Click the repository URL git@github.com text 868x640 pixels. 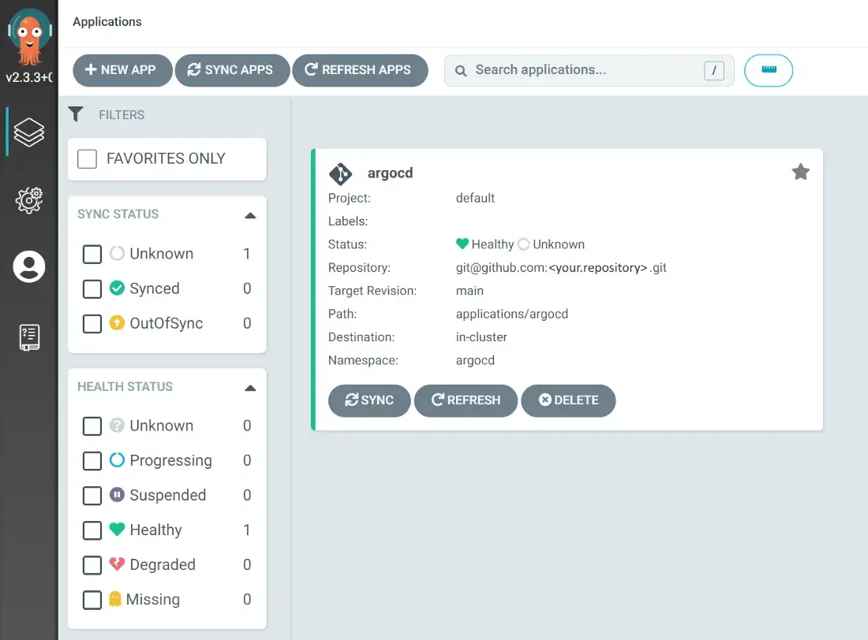[561, 268]
